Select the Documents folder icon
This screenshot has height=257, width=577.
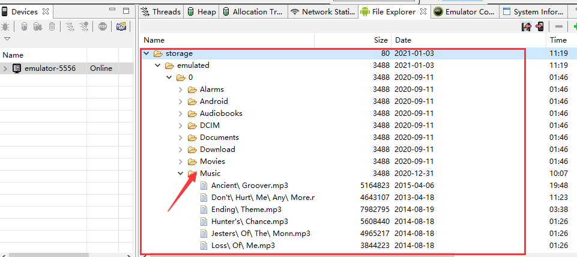193,138
